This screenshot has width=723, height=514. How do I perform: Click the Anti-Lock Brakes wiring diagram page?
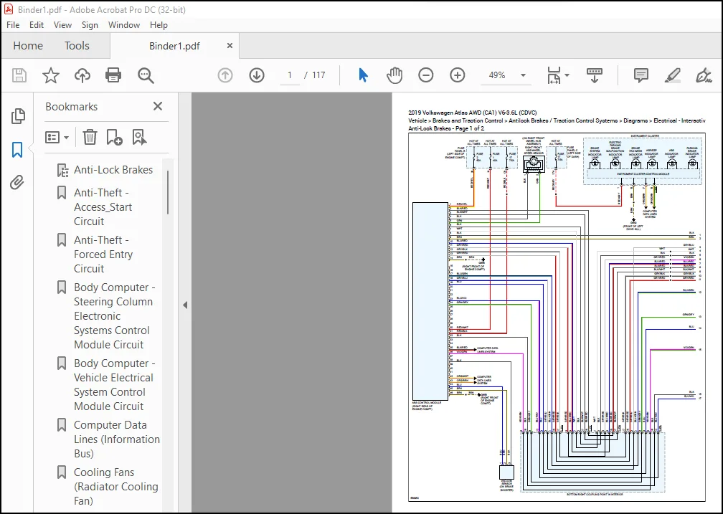557,317
